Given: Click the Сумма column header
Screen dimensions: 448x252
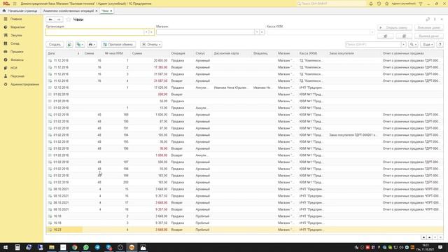Looking at the screenshot, I should point(149,53).
